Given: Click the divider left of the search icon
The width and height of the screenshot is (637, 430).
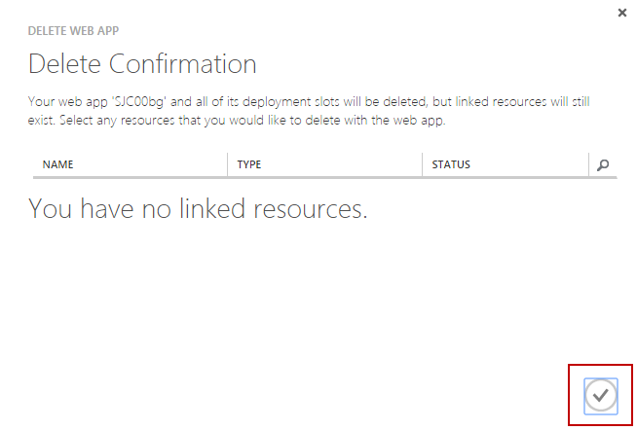Looking at the screenshot, I should coord(589,165).
